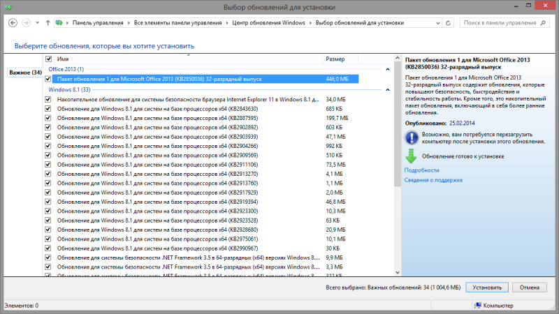Click the list scrollbar up arrow

click(x=398, y=58)
